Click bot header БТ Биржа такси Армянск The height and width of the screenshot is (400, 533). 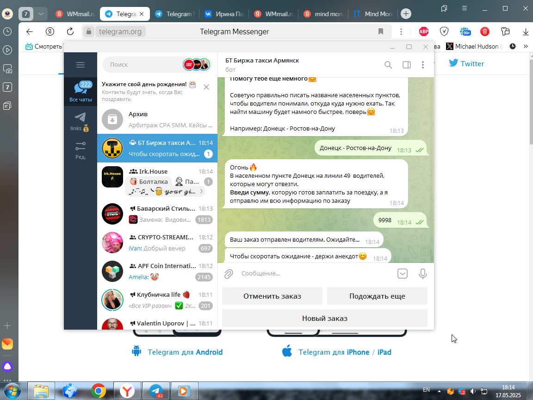point(262,61)
